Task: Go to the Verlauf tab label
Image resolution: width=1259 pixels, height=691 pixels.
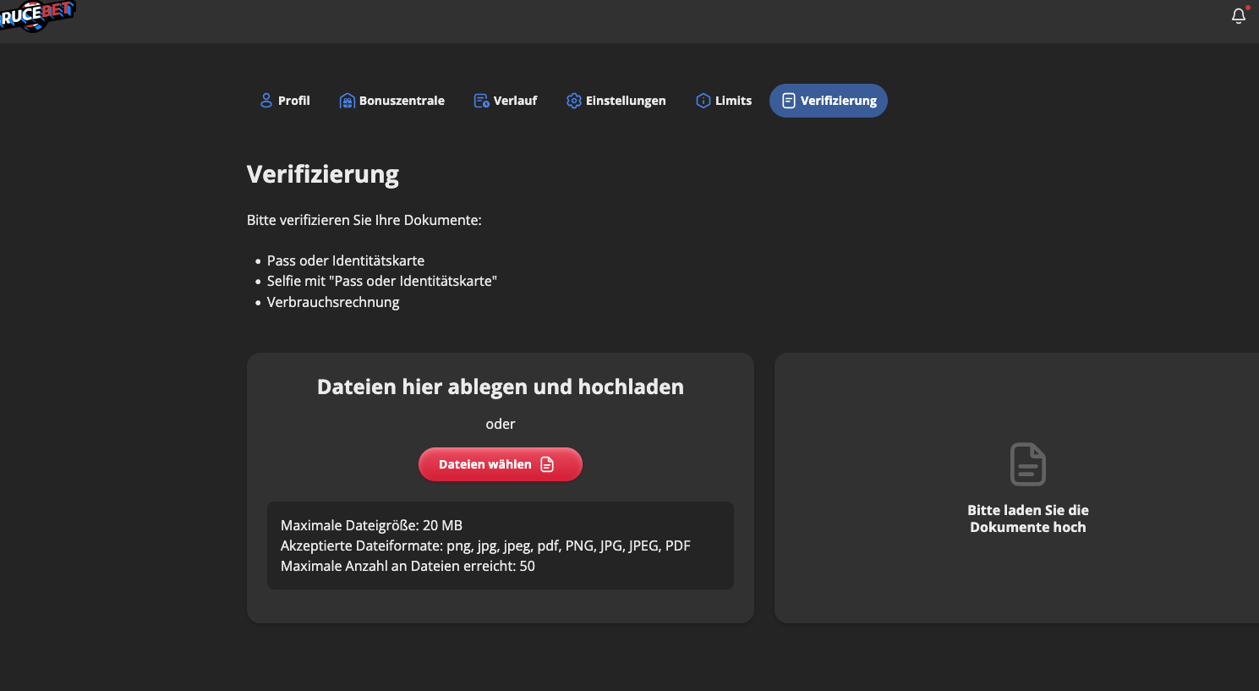Action: (x=515, y=101)
